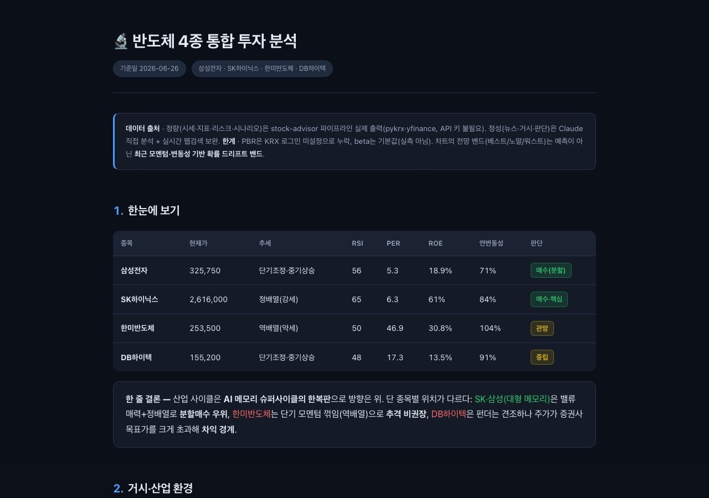The height and width of the screenshot is (498, 709).
Task: Click the ROE column header
Action: point(435,243)
